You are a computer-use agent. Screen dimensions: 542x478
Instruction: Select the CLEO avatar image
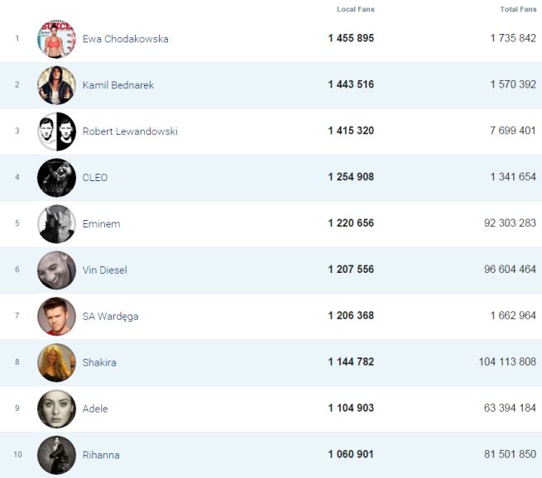click(x=56, y=178)
